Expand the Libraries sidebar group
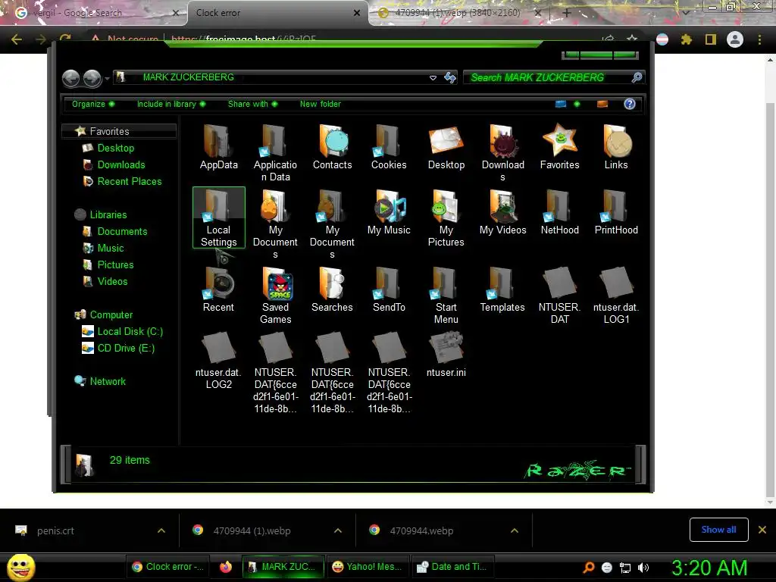776x582 pixels. coord(108,214)
